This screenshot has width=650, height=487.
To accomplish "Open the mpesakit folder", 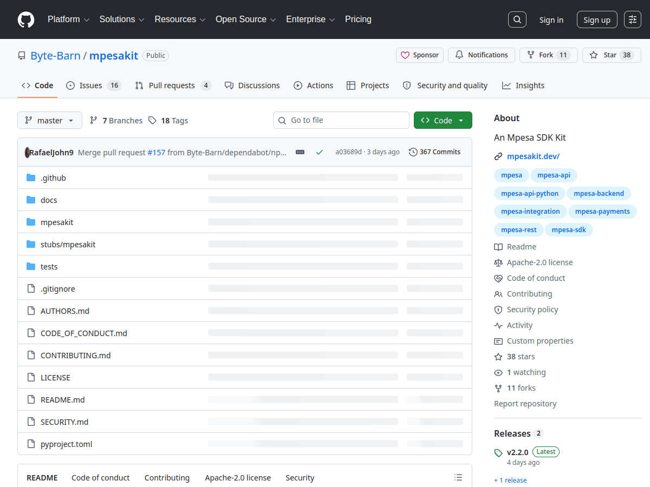I will [57, 222].
